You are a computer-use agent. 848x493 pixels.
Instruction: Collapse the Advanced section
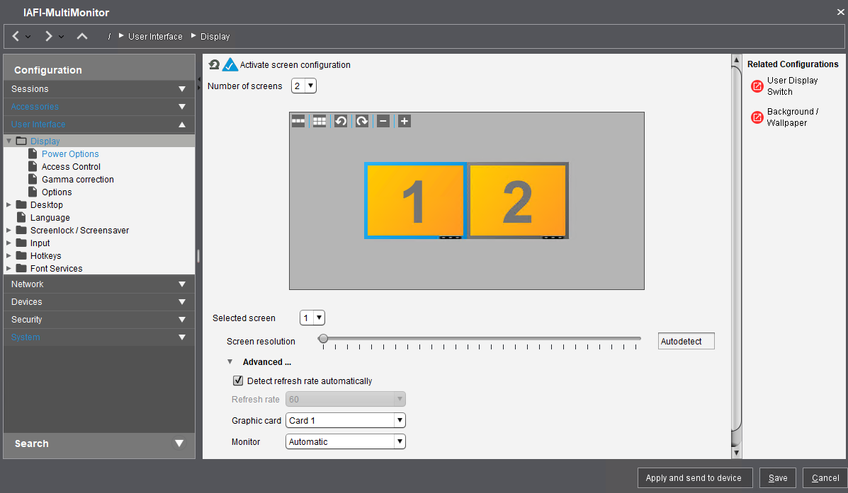230,362
